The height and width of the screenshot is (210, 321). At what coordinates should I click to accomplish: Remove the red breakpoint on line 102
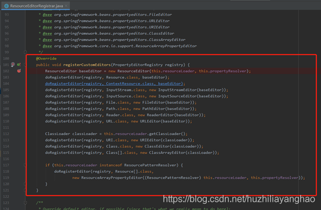[19, 71]
